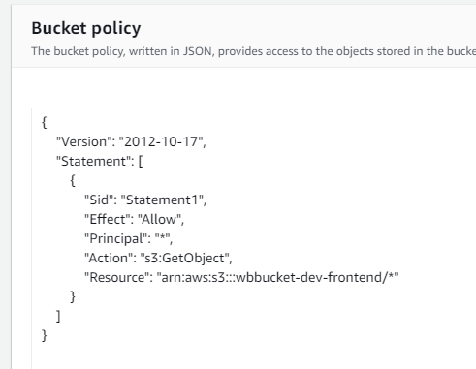Click the "Sid" key in the statement
This screenshot has height=369, width=476.
click(101, 200)
